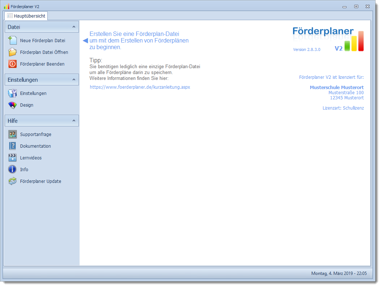Choose Förderplaner Beenden to quit

click(x=42, y=64)
